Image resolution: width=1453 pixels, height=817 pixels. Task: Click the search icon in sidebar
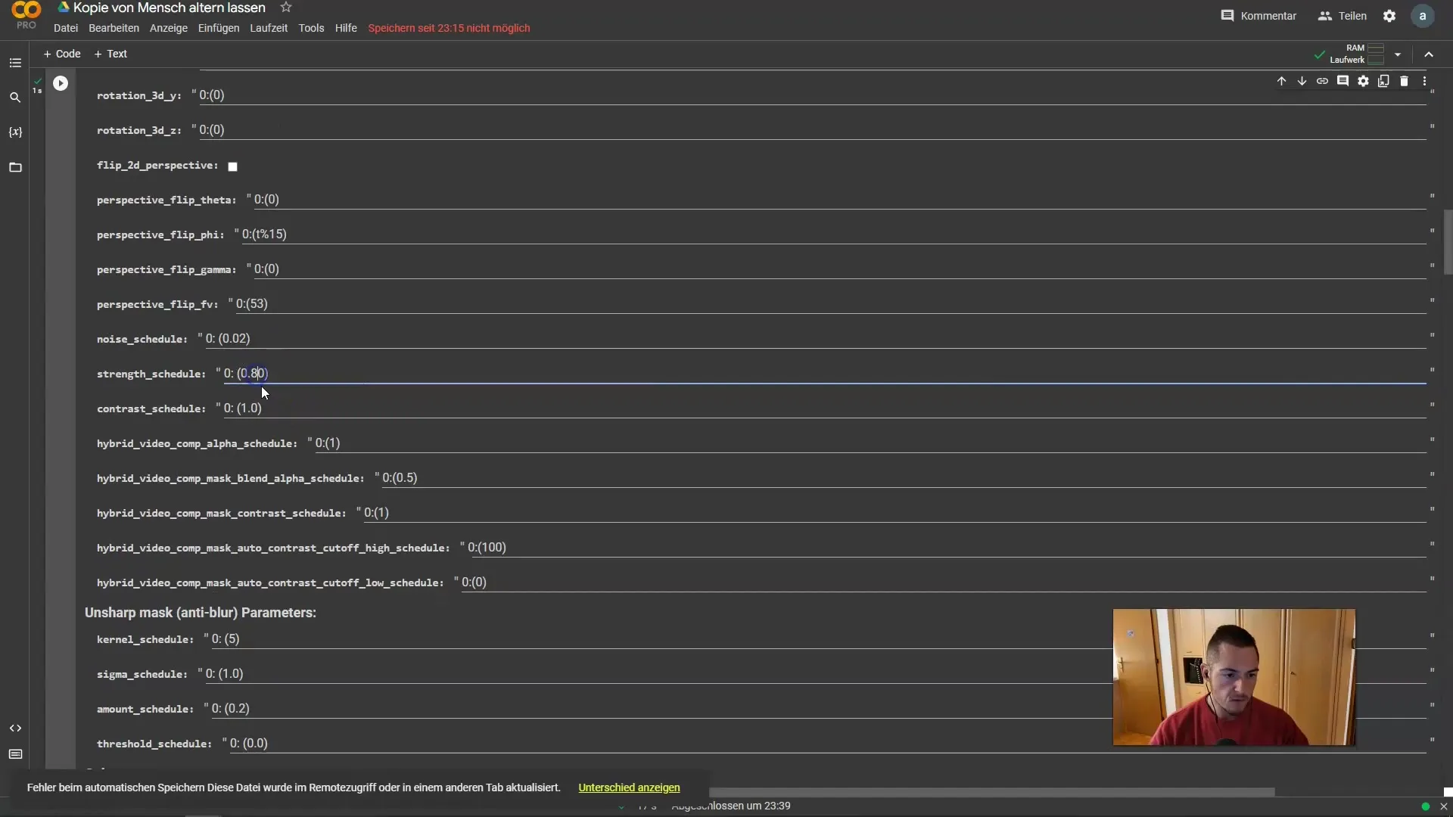point(15,97)
